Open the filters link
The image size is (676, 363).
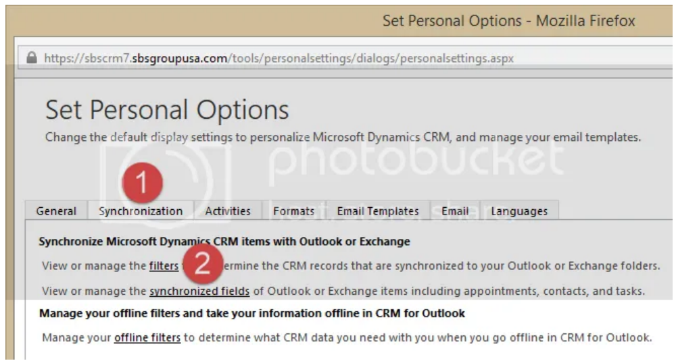click(x=164, y=266)
